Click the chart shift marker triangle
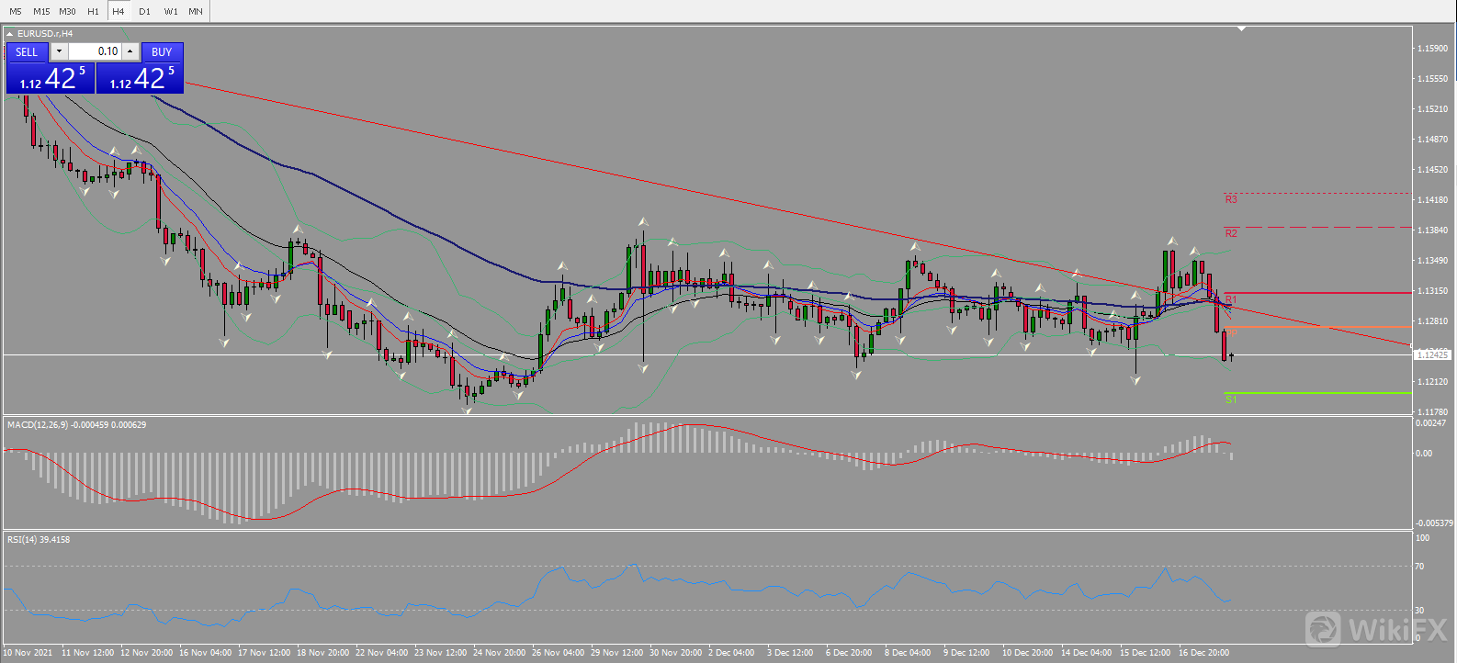 (x=1241, y=28)
